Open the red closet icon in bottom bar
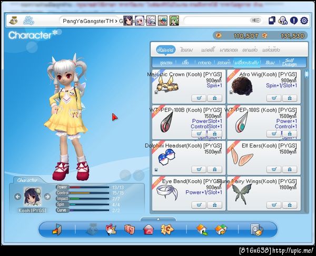This screenshot has height=256, width=316. (x=130, y=230)
